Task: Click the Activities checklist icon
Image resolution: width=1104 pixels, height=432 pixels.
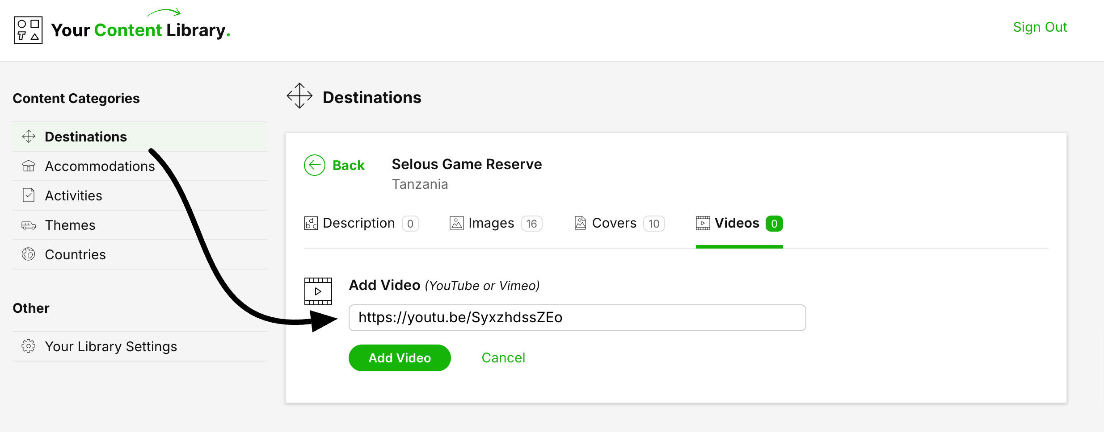Action: [x=29, y=195]
